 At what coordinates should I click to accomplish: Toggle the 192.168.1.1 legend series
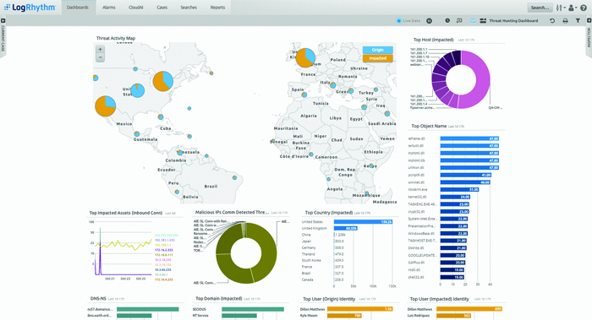click(x=162, y=245)
